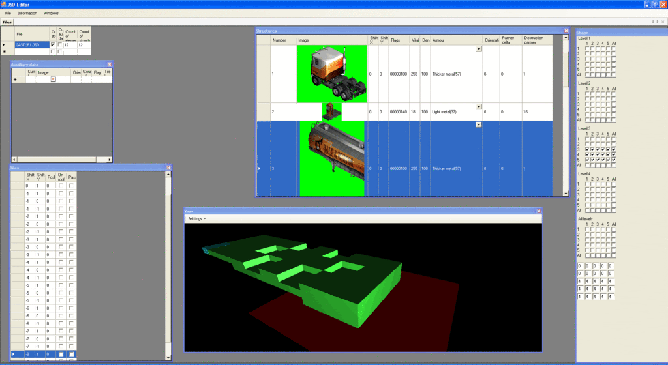
Task: Click Auxiliary data scrollbar right arrow
Action: (x=109, y=160)
